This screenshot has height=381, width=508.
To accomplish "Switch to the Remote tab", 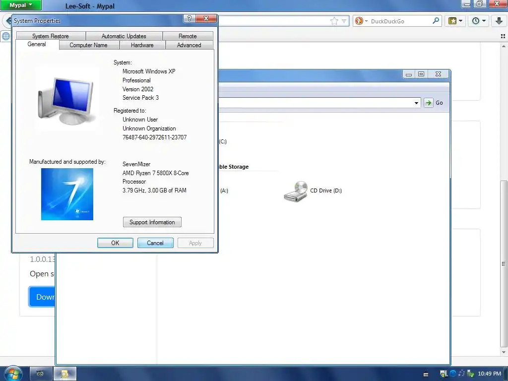I will (x=188, y=36).
